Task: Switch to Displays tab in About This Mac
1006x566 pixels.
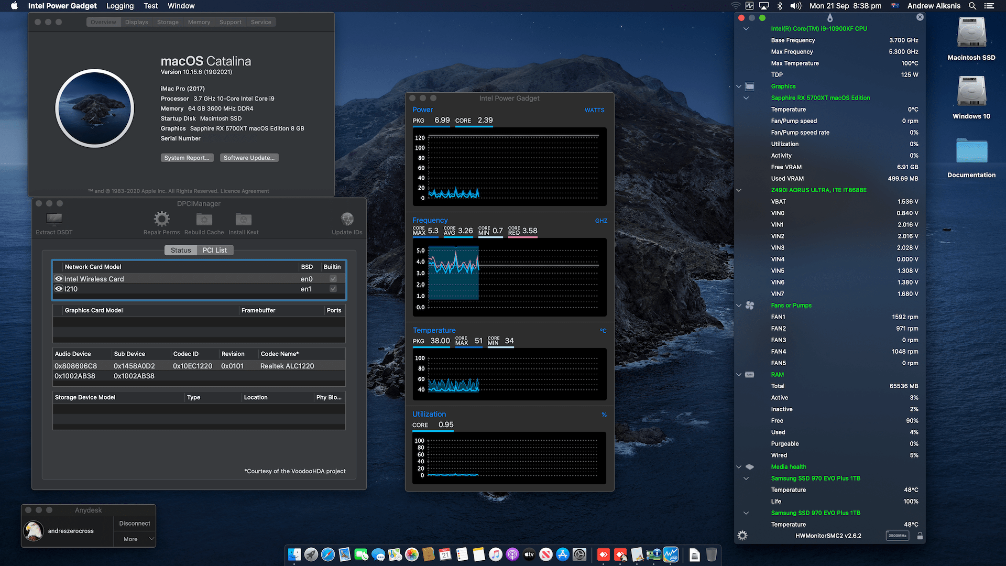Action: click(137, 22)
